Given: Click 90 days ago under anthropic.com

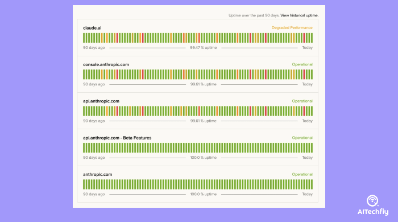Looking at the screenshot, I should (x=94, y=194).
